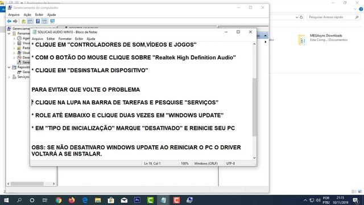Open Photoshop from the taskbar

pos(137,200)
